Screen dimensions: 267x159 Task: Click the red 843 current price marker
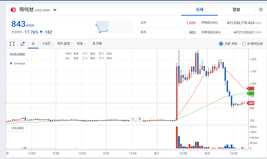point(250,103)
